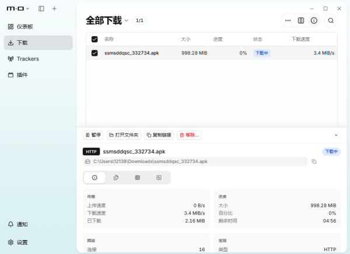Toggle the sidebar panel icon
Screen dimensions: 350x254
click(41, 9)
